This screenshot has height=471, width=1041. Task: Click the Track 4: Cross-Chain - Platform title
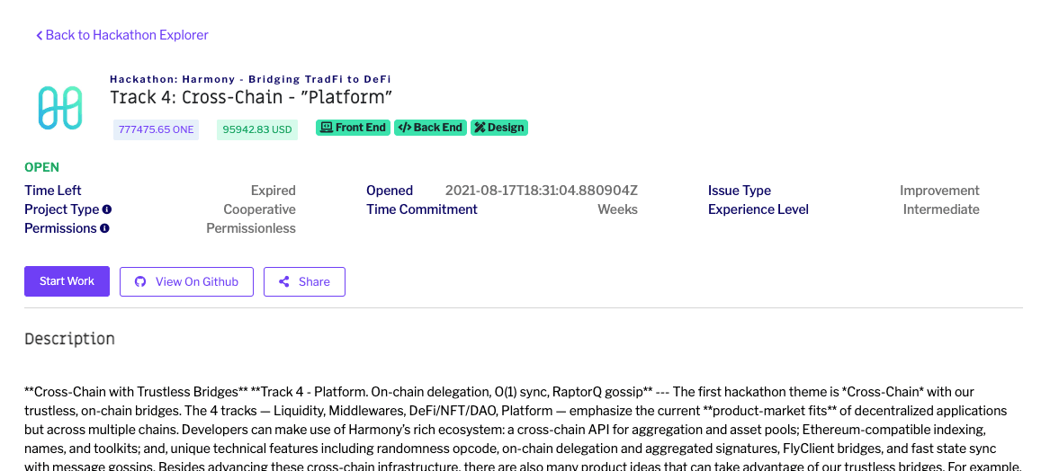pyautogui.click(x=251, y=97)
